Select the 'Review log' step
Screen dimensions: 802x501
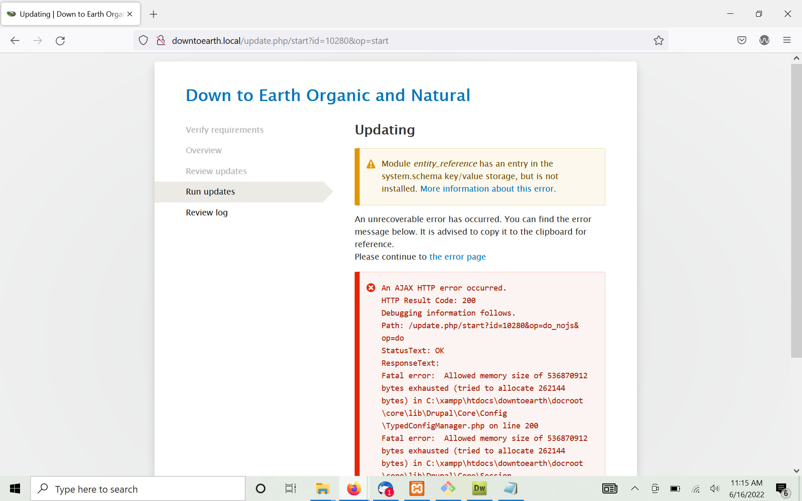pos(207,213)
